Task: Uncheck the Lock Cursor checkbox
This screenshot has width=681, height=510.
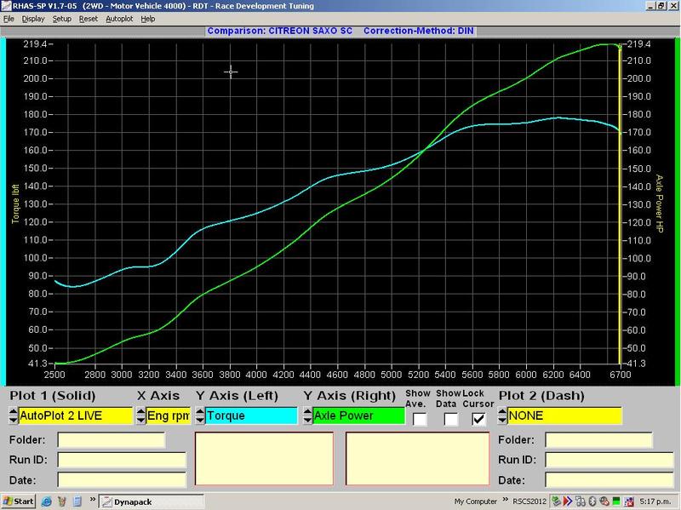Action: pyautogui.click(x=479, y=418)
